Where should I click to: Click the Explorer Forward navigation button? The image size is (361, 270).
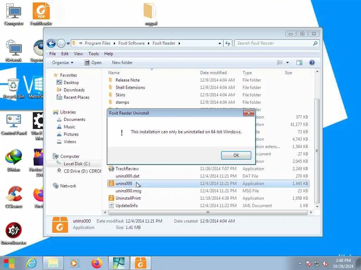tap(61, 43)
